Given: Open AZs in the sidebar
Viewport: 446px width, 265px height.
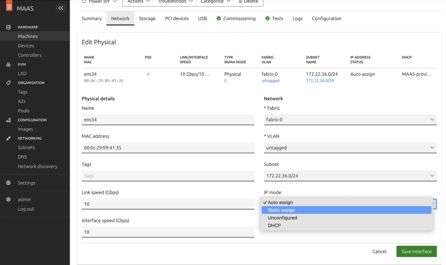Looking at the screenshot, I should coord(22,101).
